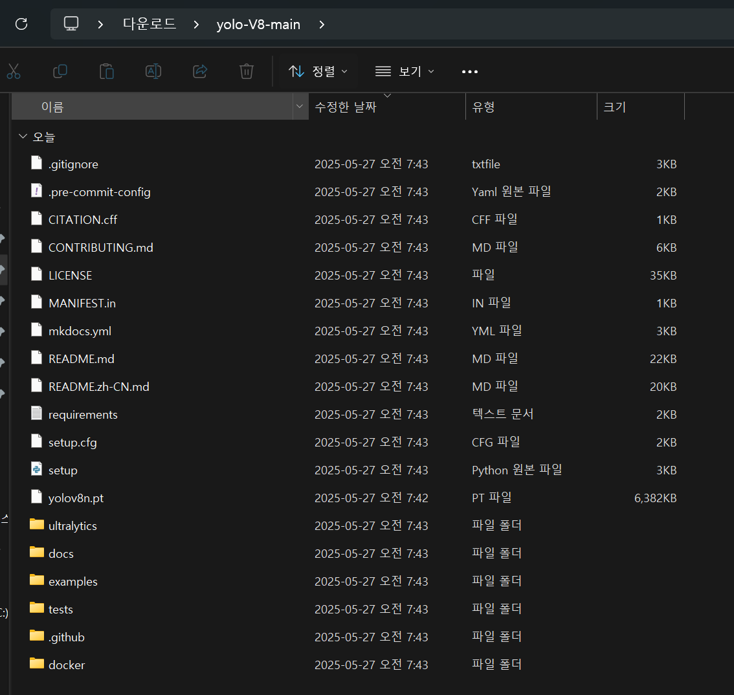Open the 정렬 sort dropdown
Image resolution: width=734 pixels, height=695 pixels.
click(x=318, y=71)
